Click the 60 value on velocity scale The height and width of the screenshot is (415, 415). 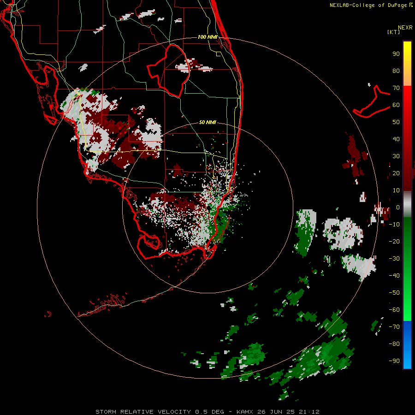pos(396,105)
